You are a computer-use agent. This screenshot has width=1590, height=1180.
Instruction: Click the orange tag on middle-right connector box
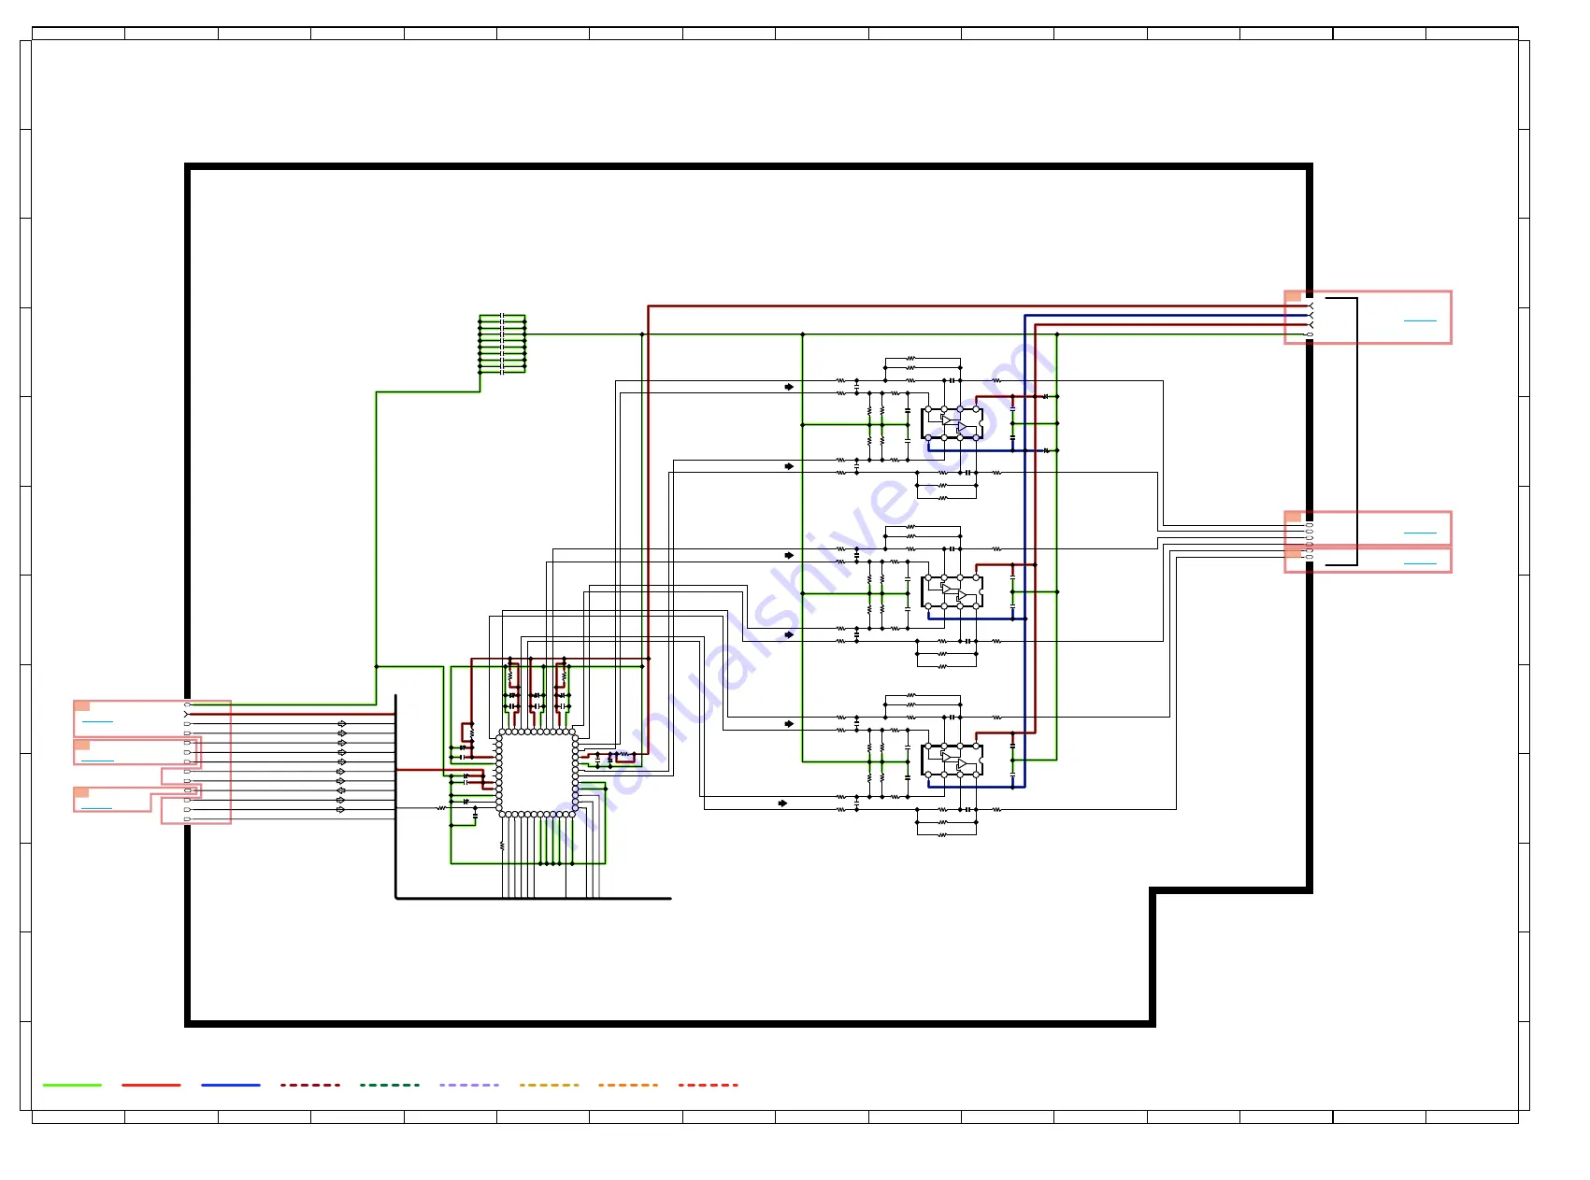coord(1294,517)
